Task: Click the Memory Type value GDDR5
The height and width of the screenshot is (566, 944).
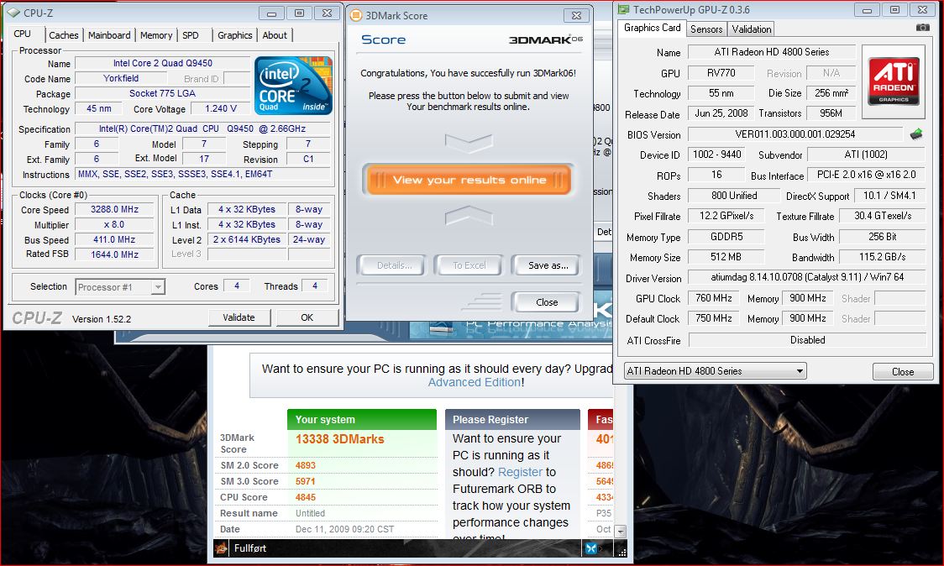Action: click(726, 237)
